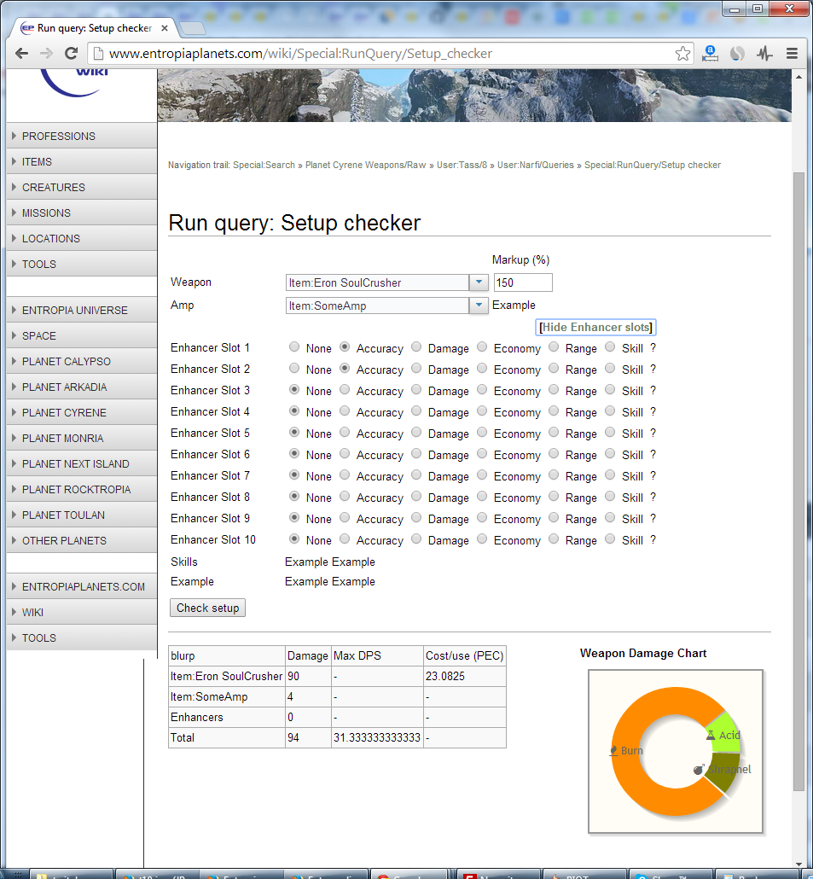Click the flask icon beside Acid
This screenshot has height=879, width=813.
click(711, 735)
